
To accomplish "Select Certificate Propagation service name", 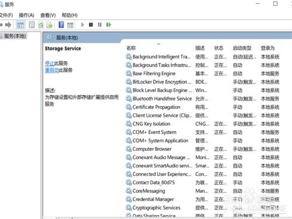I will (157, 107).
